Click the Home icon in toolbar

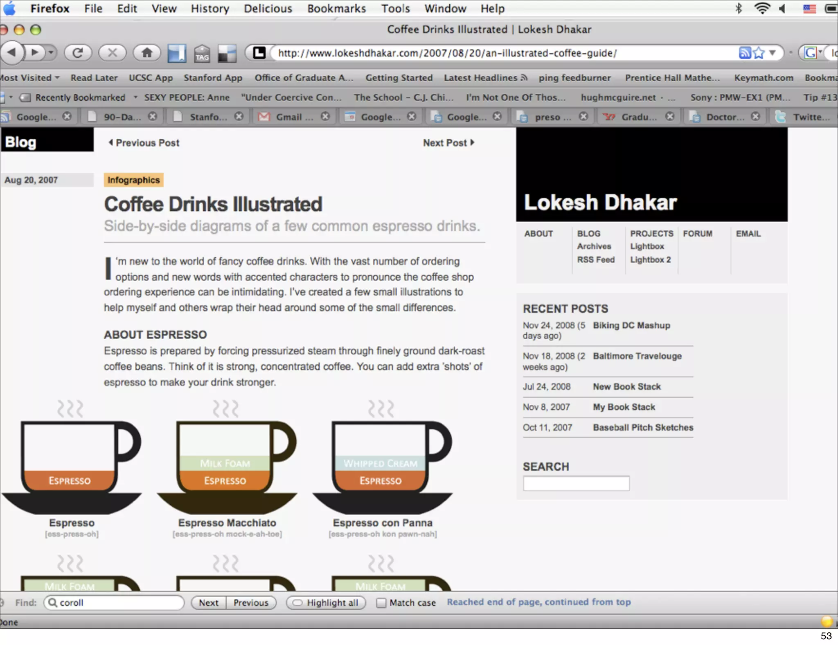[146, 52]
